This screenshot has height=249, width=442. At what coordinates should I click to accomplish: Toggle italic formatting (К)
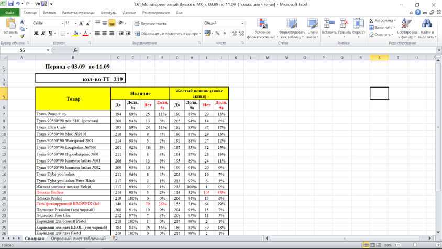tap(43, 34)
